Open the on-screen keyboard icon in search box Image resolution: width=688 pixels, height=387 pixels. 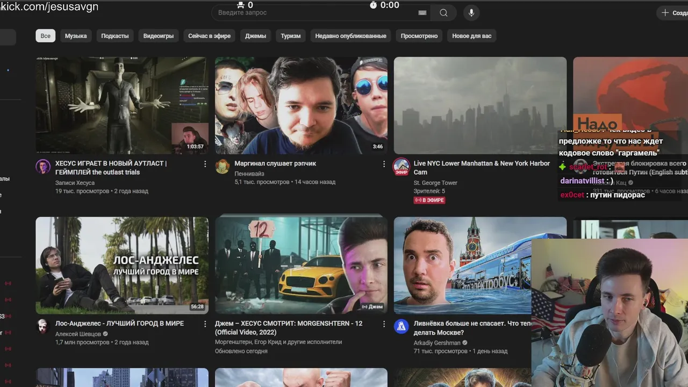422,13
